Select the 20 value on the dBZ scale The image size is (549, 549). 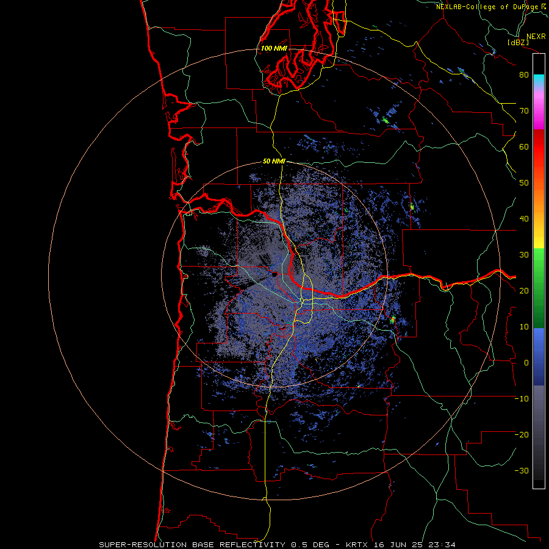524,291
